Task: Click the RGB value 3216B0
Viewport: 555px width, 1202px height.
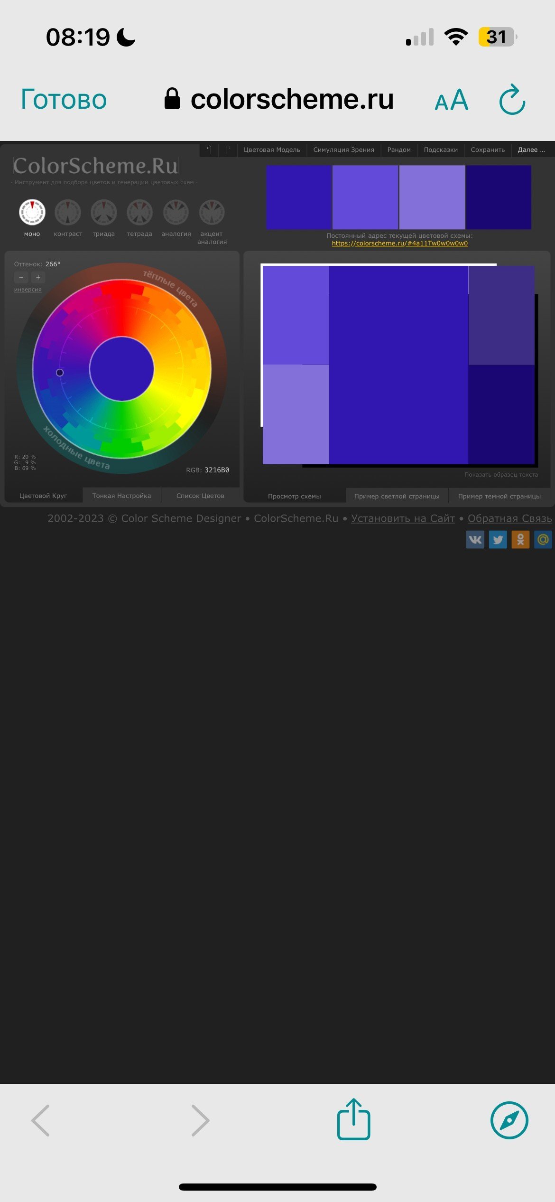Action: coord(217,470)
